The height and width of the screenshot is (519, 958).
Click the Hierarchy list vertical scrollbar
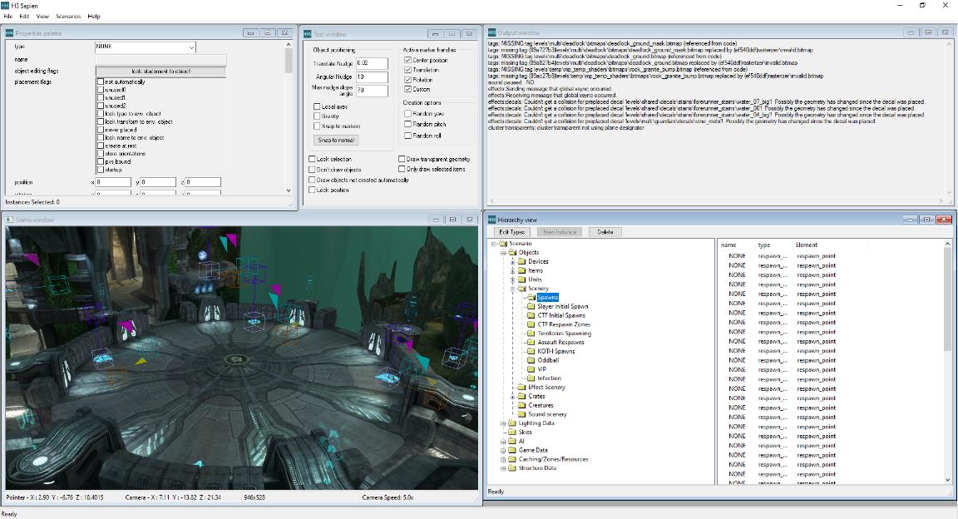click(948, 361)
